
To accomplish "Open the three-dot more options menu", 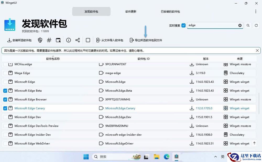I will (256, 11).
